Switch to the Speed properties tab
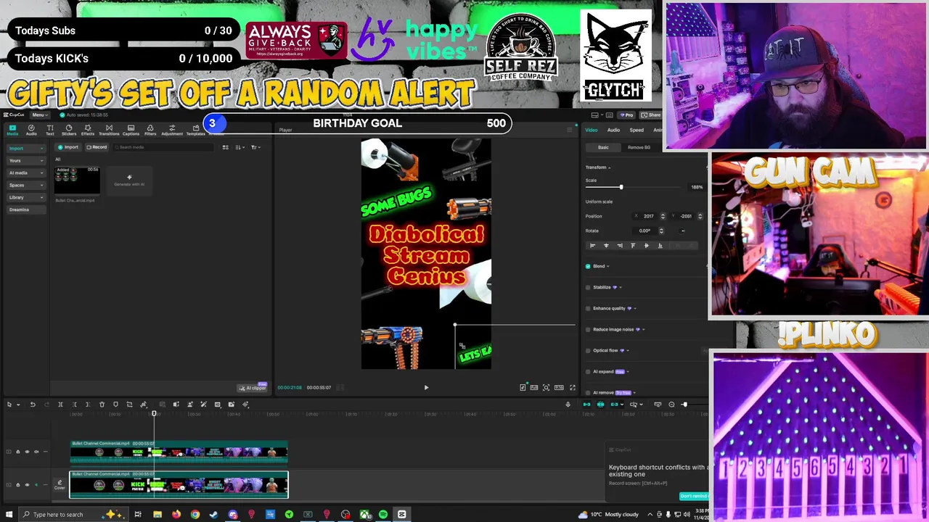This screenshot has width=929, height=522. click(637, 130)
